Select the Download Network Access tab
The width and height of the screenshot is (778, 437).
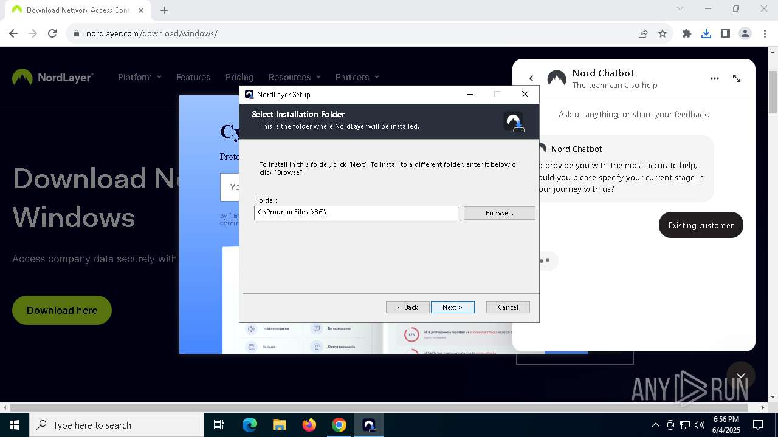point(78,10)
